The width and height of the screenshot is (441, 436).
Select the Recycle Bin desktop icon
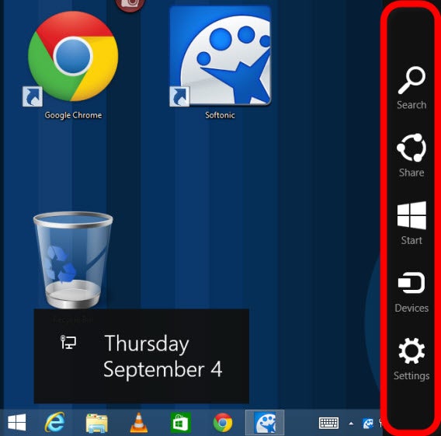(x=73, y=260)
